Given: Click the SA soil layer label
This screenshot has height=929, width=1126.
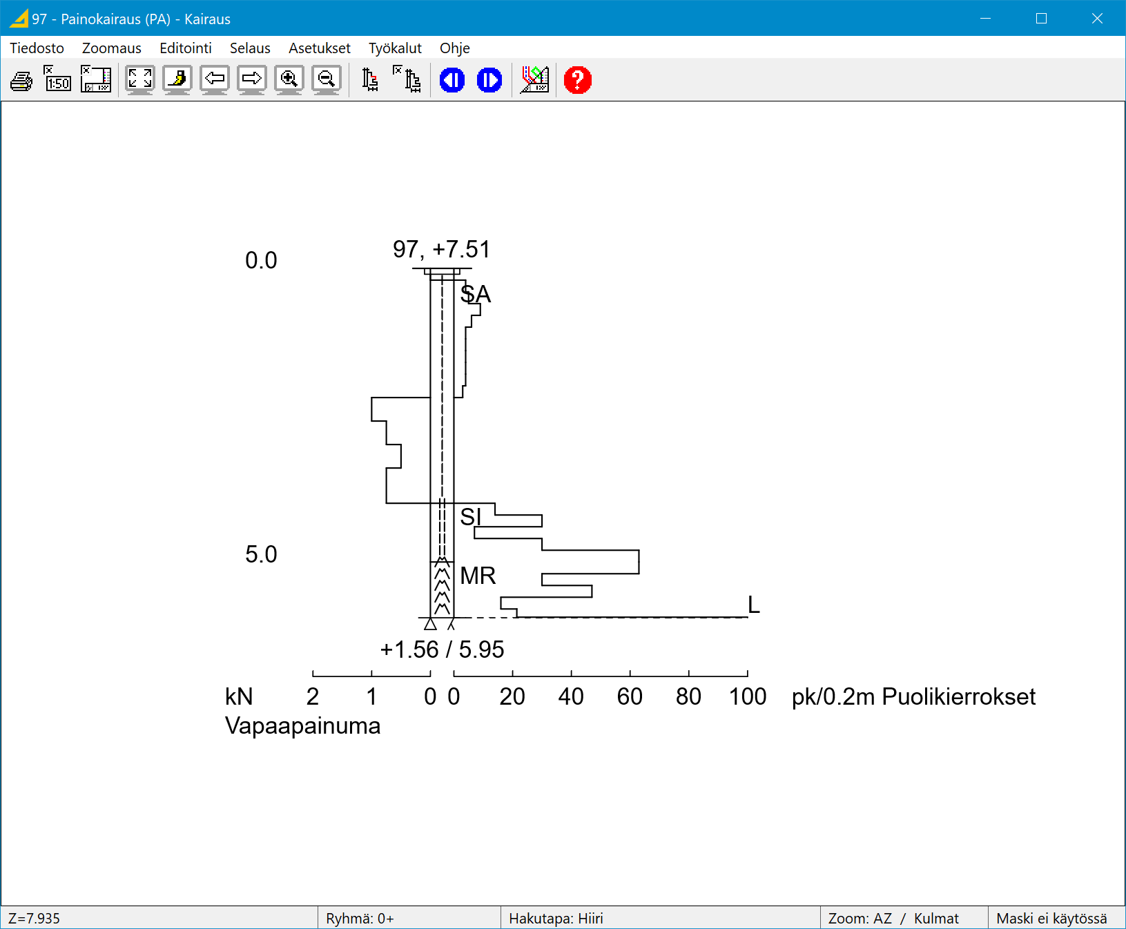Looking at the screenshot, I should tap(476, 295).
